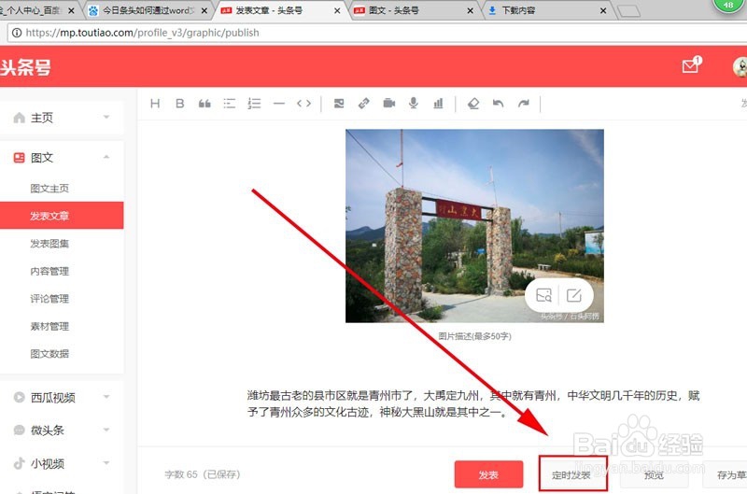Insert a poll with the bar chart icon
This screenshot has height=494, width=747.
(438, 104)
